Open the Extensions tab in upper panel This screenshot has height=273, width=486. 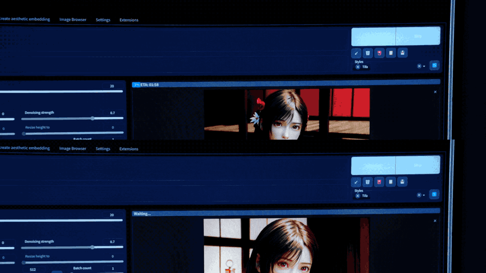[129, 20]
